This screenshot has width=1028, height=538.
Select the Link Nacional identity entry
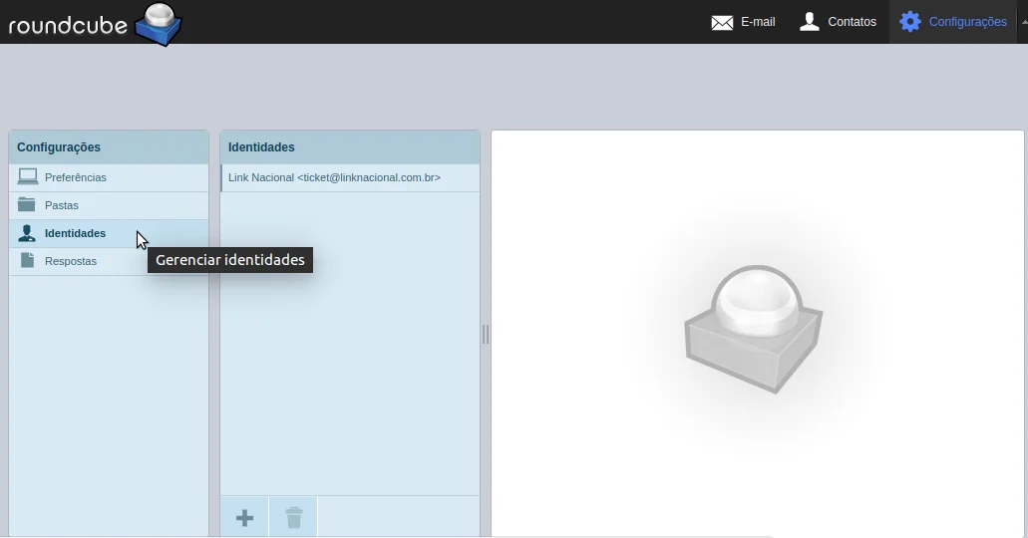tap(334, 177)
